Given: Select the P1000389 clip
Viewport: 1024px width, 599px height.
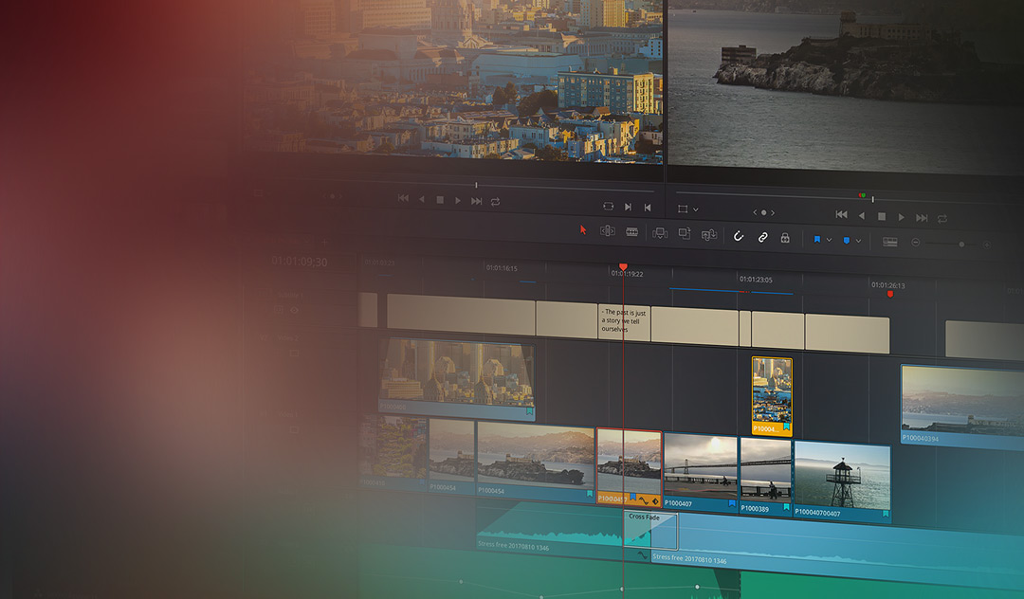Looking at the screenshot, I should [x=765, y=477].
